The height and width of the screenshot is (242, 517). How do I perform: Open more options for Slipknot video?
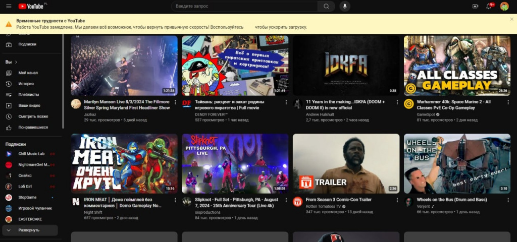pyautogui.click(x=286, y=200)
